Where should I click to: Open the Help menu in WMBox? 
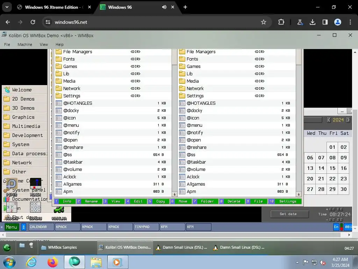pyautogui.click(x=59, y=44)
